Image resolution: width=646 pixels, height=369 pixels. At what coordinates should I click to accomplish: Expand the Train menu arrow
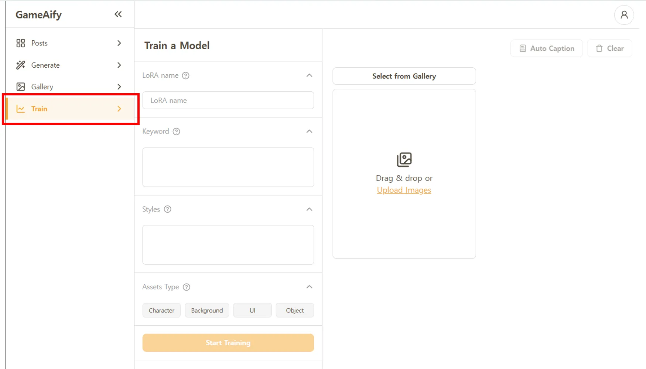point(119,109)
